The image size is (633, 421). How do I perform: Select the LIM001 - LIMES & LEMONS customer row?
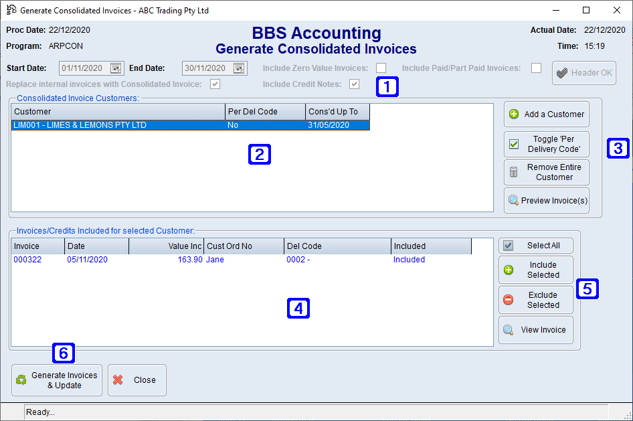[100, 124]
